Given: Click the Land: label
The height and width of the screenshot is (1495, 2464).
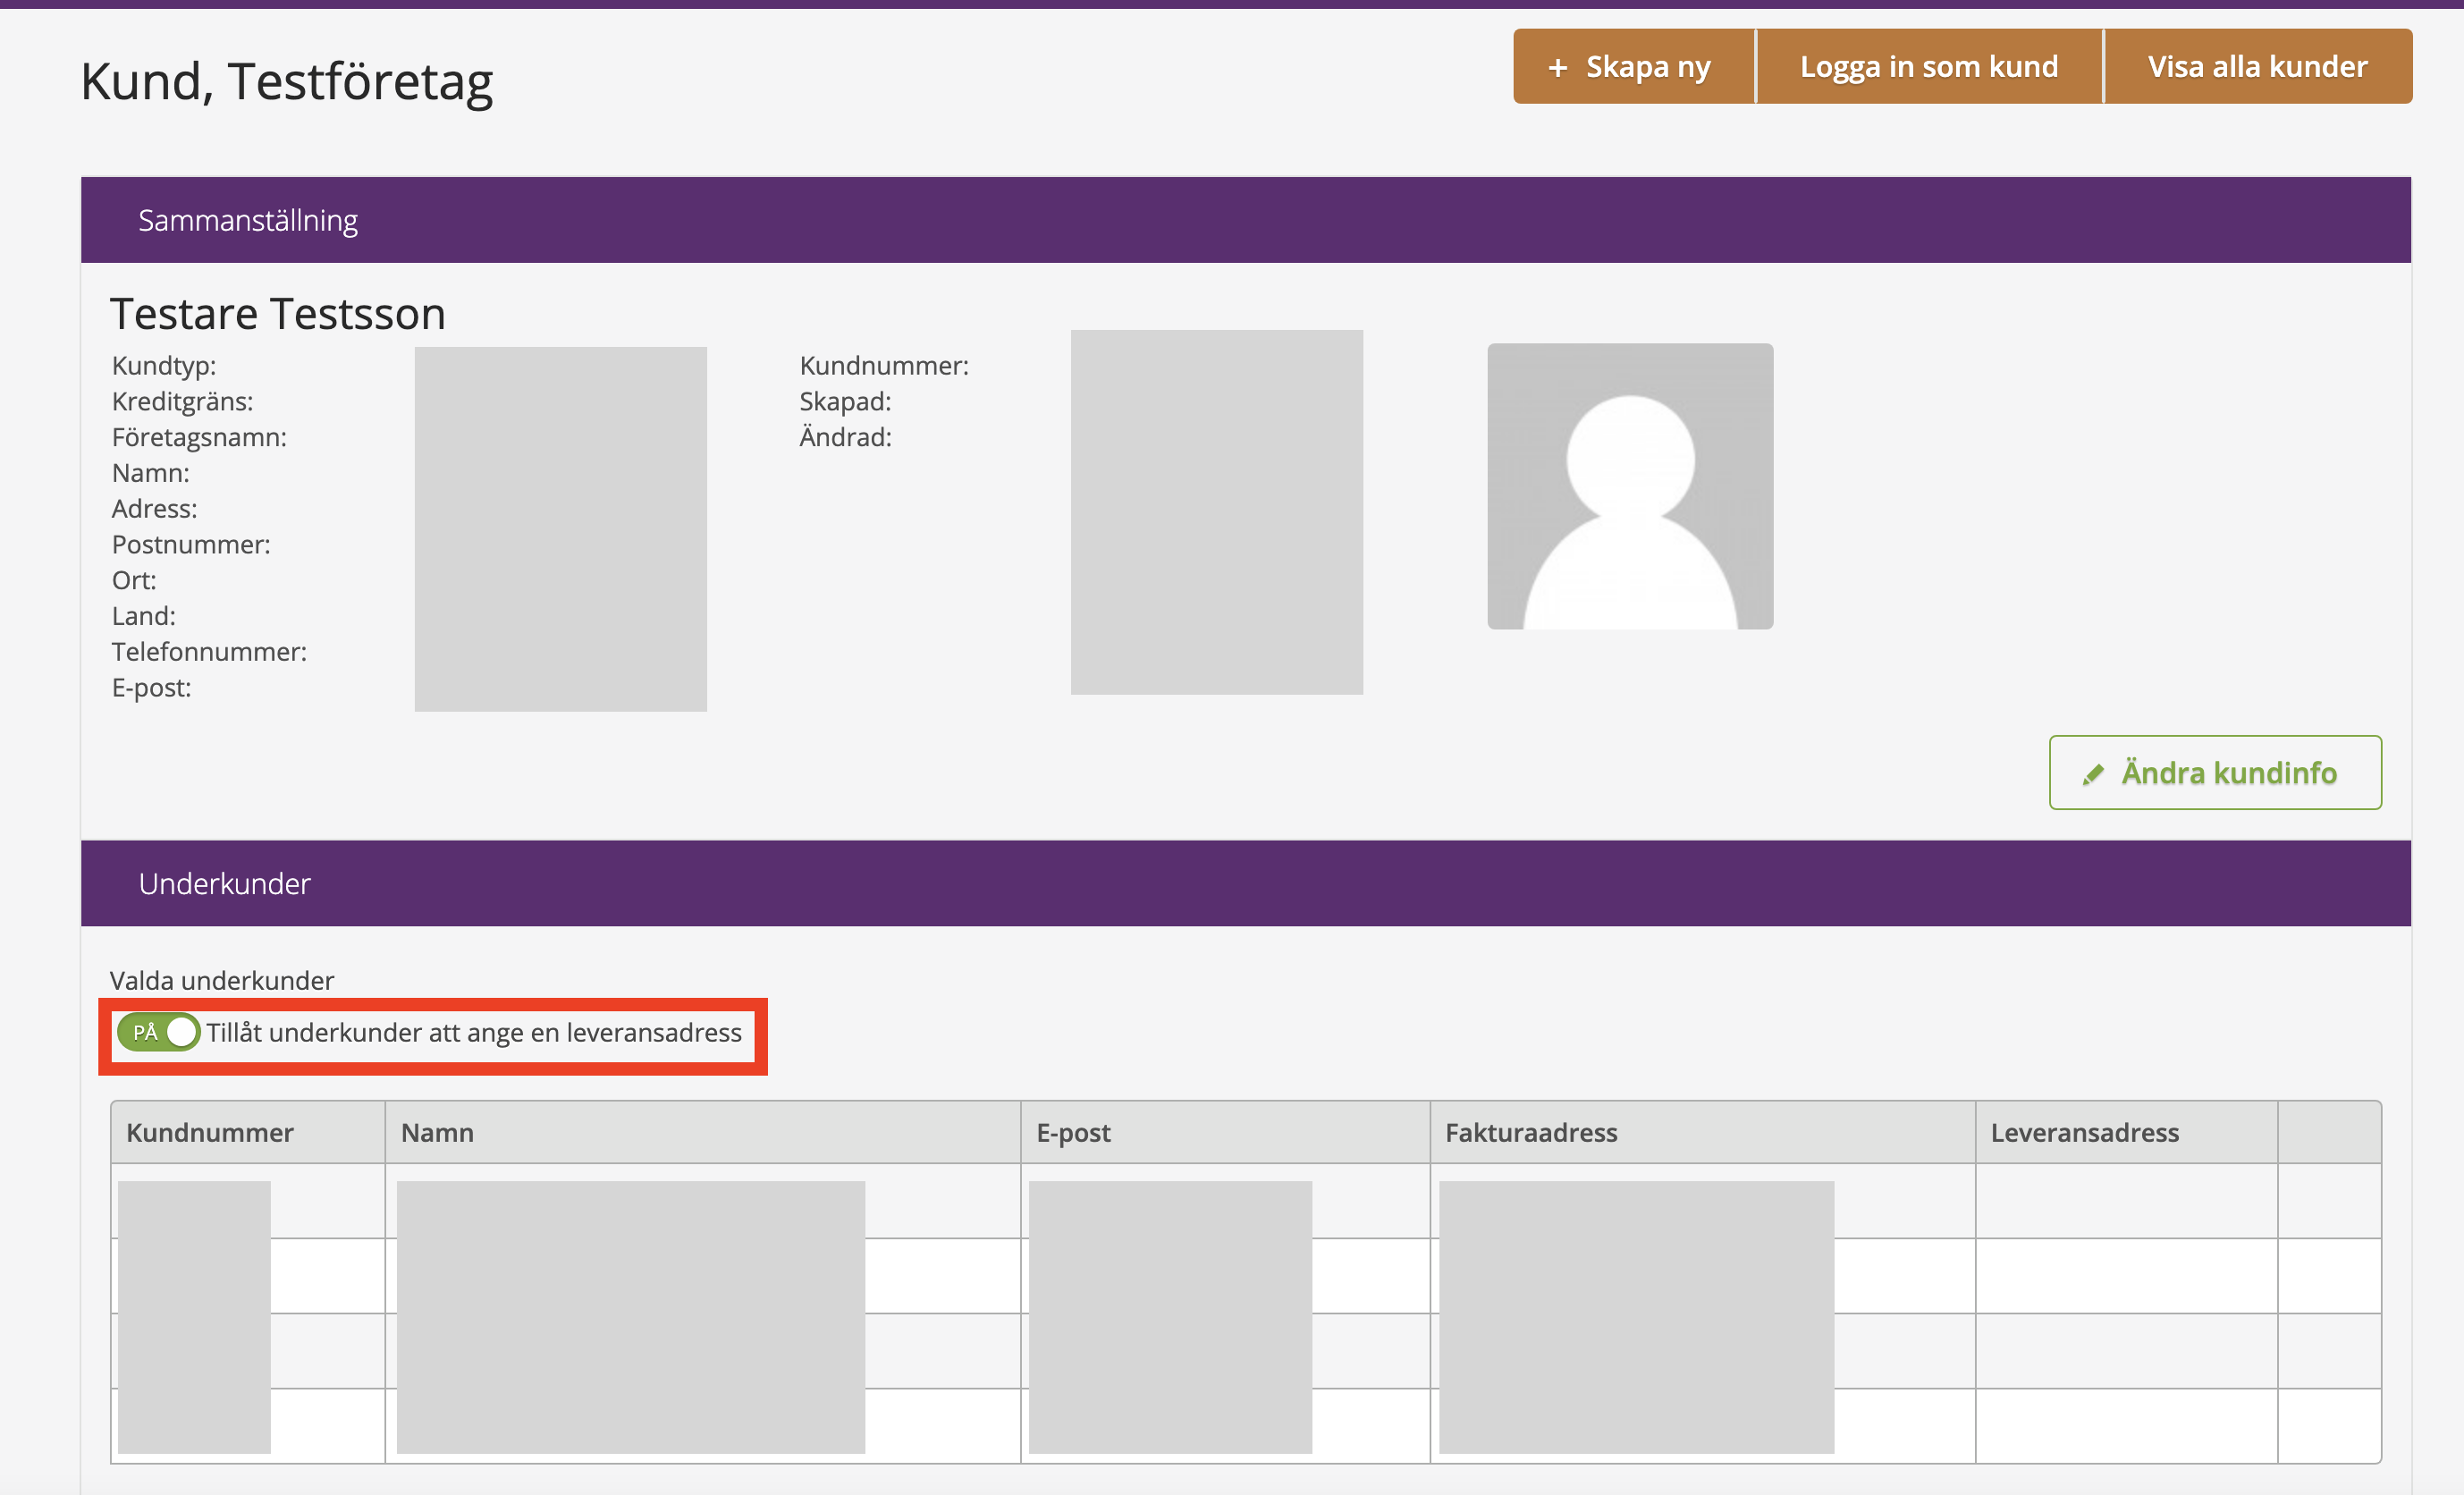Looking at the screenshot, I should pos(144,616).
